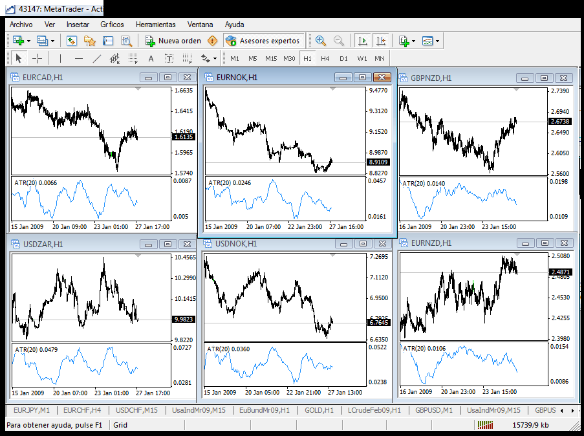Viewport: 584px width, 436px height.
Task: Select the crosshair tool
Action: [x=38, y=58]
